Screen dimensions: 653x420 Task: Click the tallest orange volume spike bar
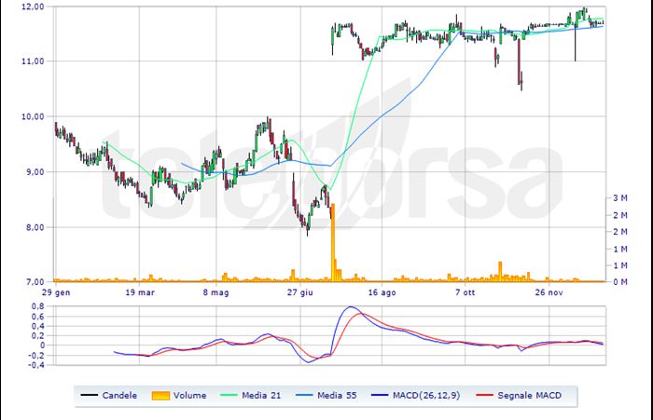coord(333,242)
